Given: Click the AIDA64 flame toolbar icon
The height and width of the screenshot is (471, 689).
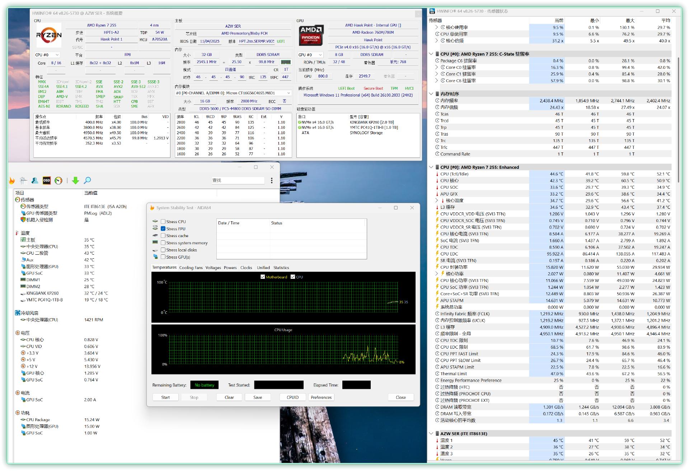Looking at the screenshot, I should coord(12,180).
